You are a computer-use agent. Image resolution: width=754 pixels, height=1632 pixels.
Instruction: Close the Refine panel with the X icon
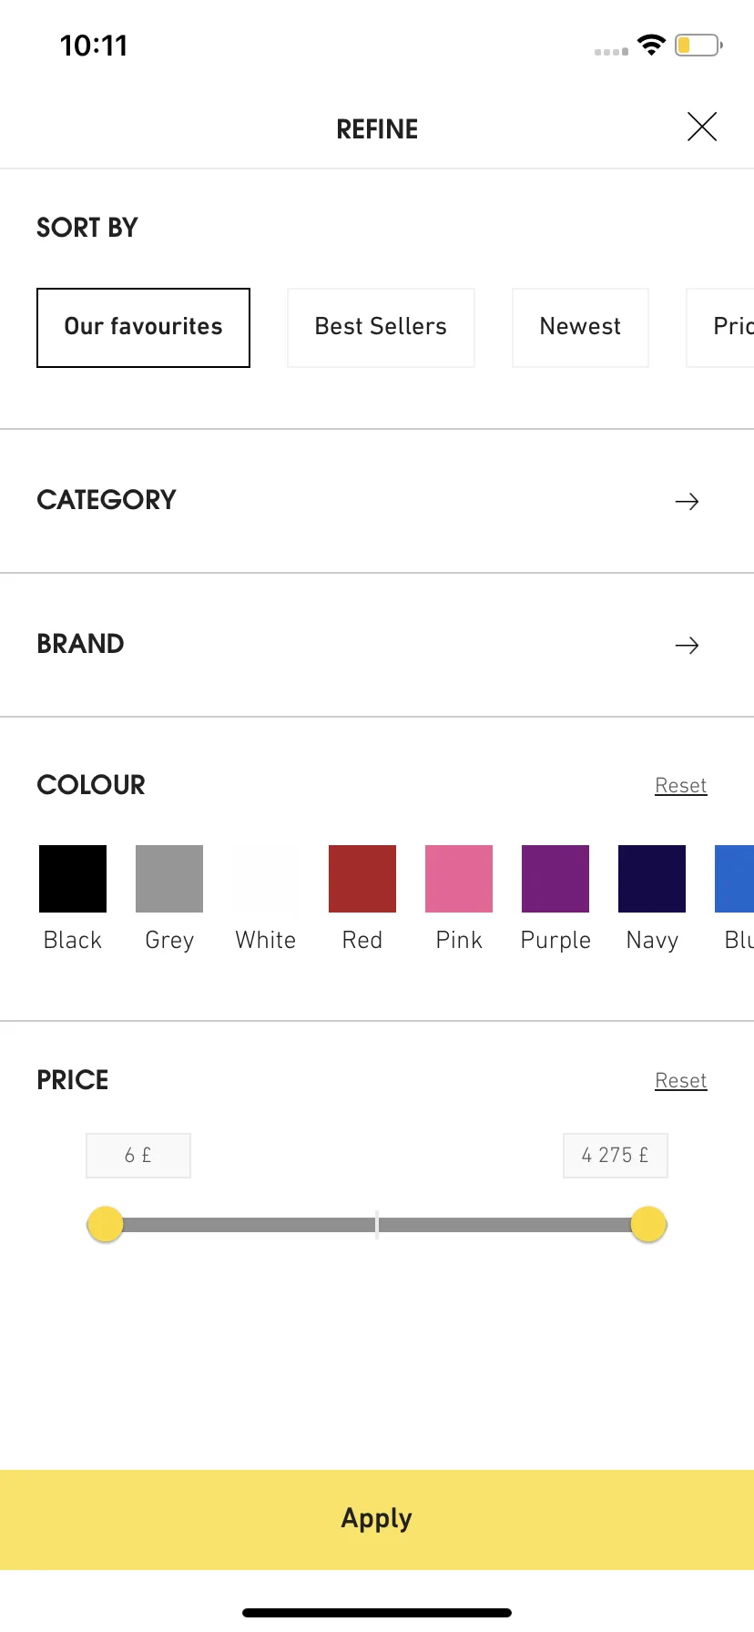coord(702,127)
